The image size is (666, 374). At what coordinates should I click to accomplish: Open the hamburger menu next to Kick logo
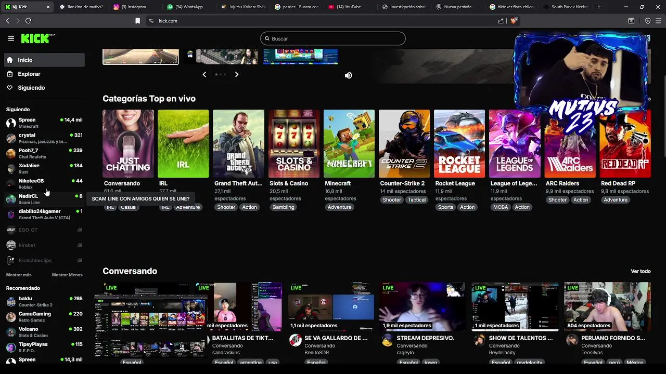point(11,38)
